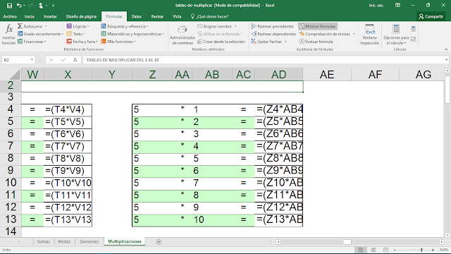Screen dimensions: 451x254
Task: Open Comprobación de errores
Action: [324, 34]
